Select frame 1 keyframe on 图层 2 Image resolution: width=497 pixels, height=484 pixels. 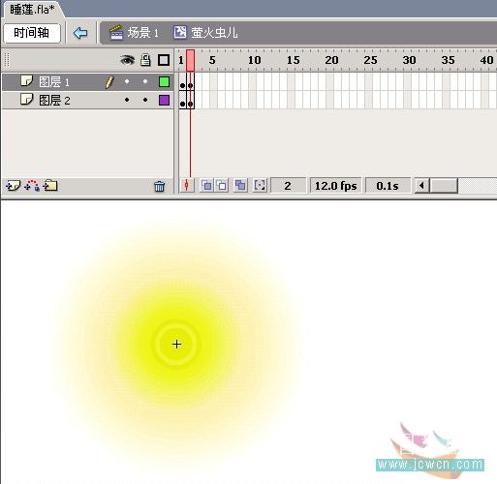coord(182,101)
